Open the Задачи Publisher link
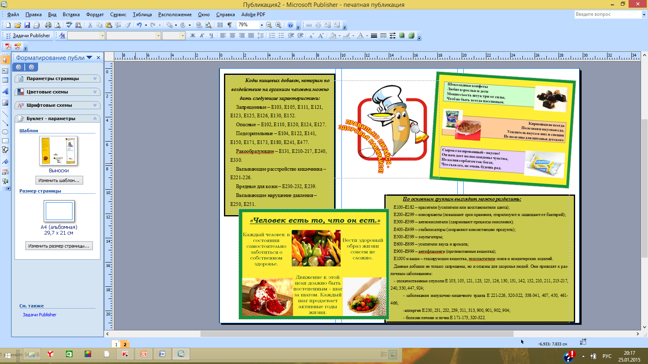The height and width of the screenshot is (364, 648). point(39,315)
